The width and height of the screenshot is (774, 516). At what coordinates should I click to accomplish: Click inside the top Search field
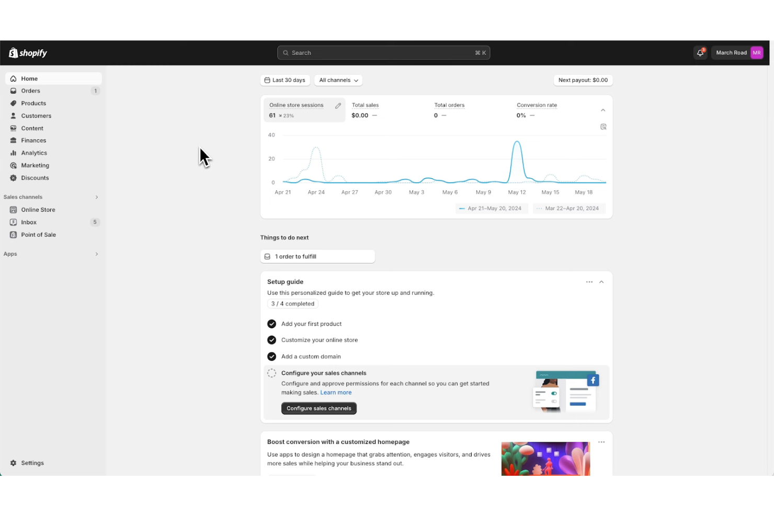click(x=383, y=52)
